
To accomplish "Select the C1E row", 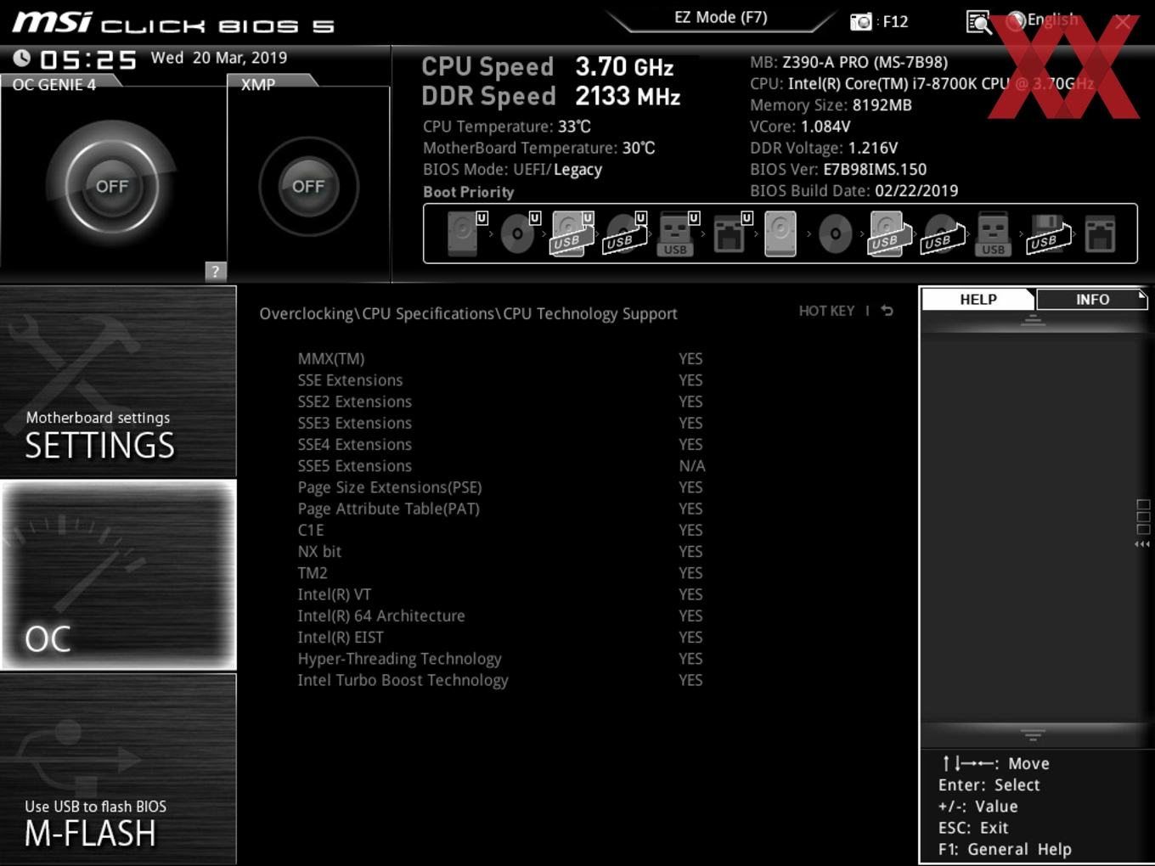I will [x=501, y=530].
